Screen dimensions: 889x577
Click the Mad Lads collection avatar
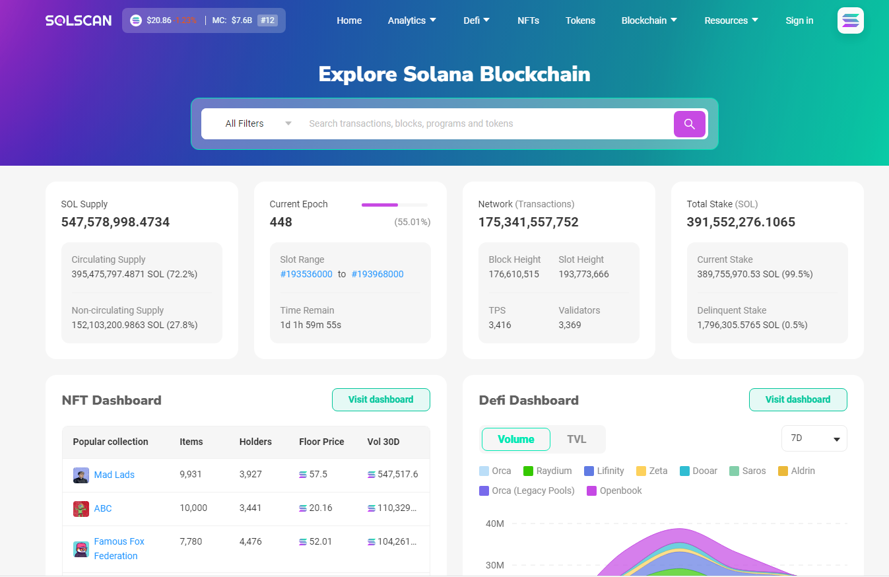pos(81,475)
